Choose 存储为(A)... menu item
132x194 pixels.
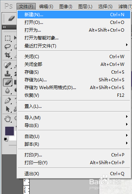[74, 80]
